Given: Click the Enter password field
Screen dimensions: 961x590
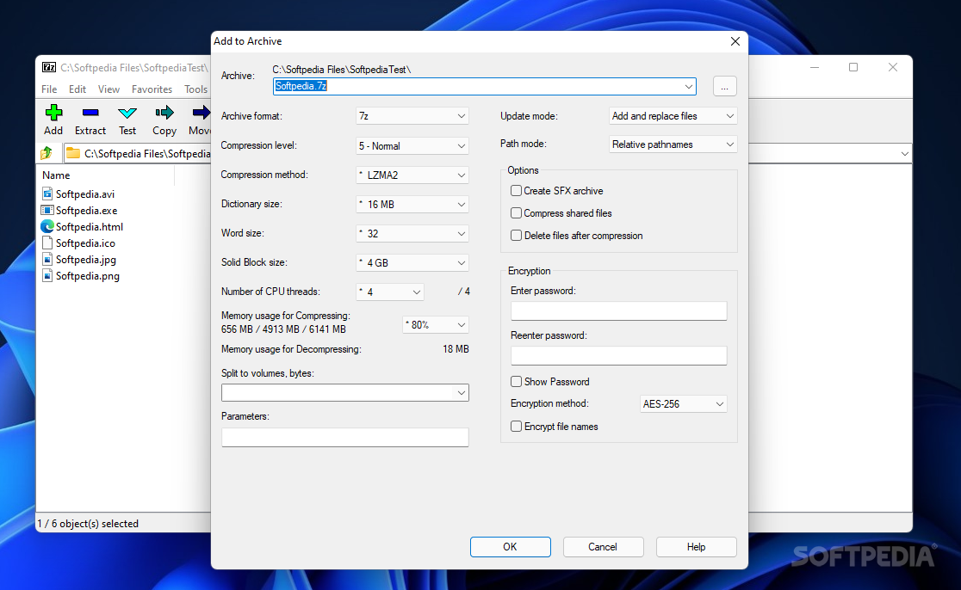Looking at the screenshot, I should tap(618, 311).
